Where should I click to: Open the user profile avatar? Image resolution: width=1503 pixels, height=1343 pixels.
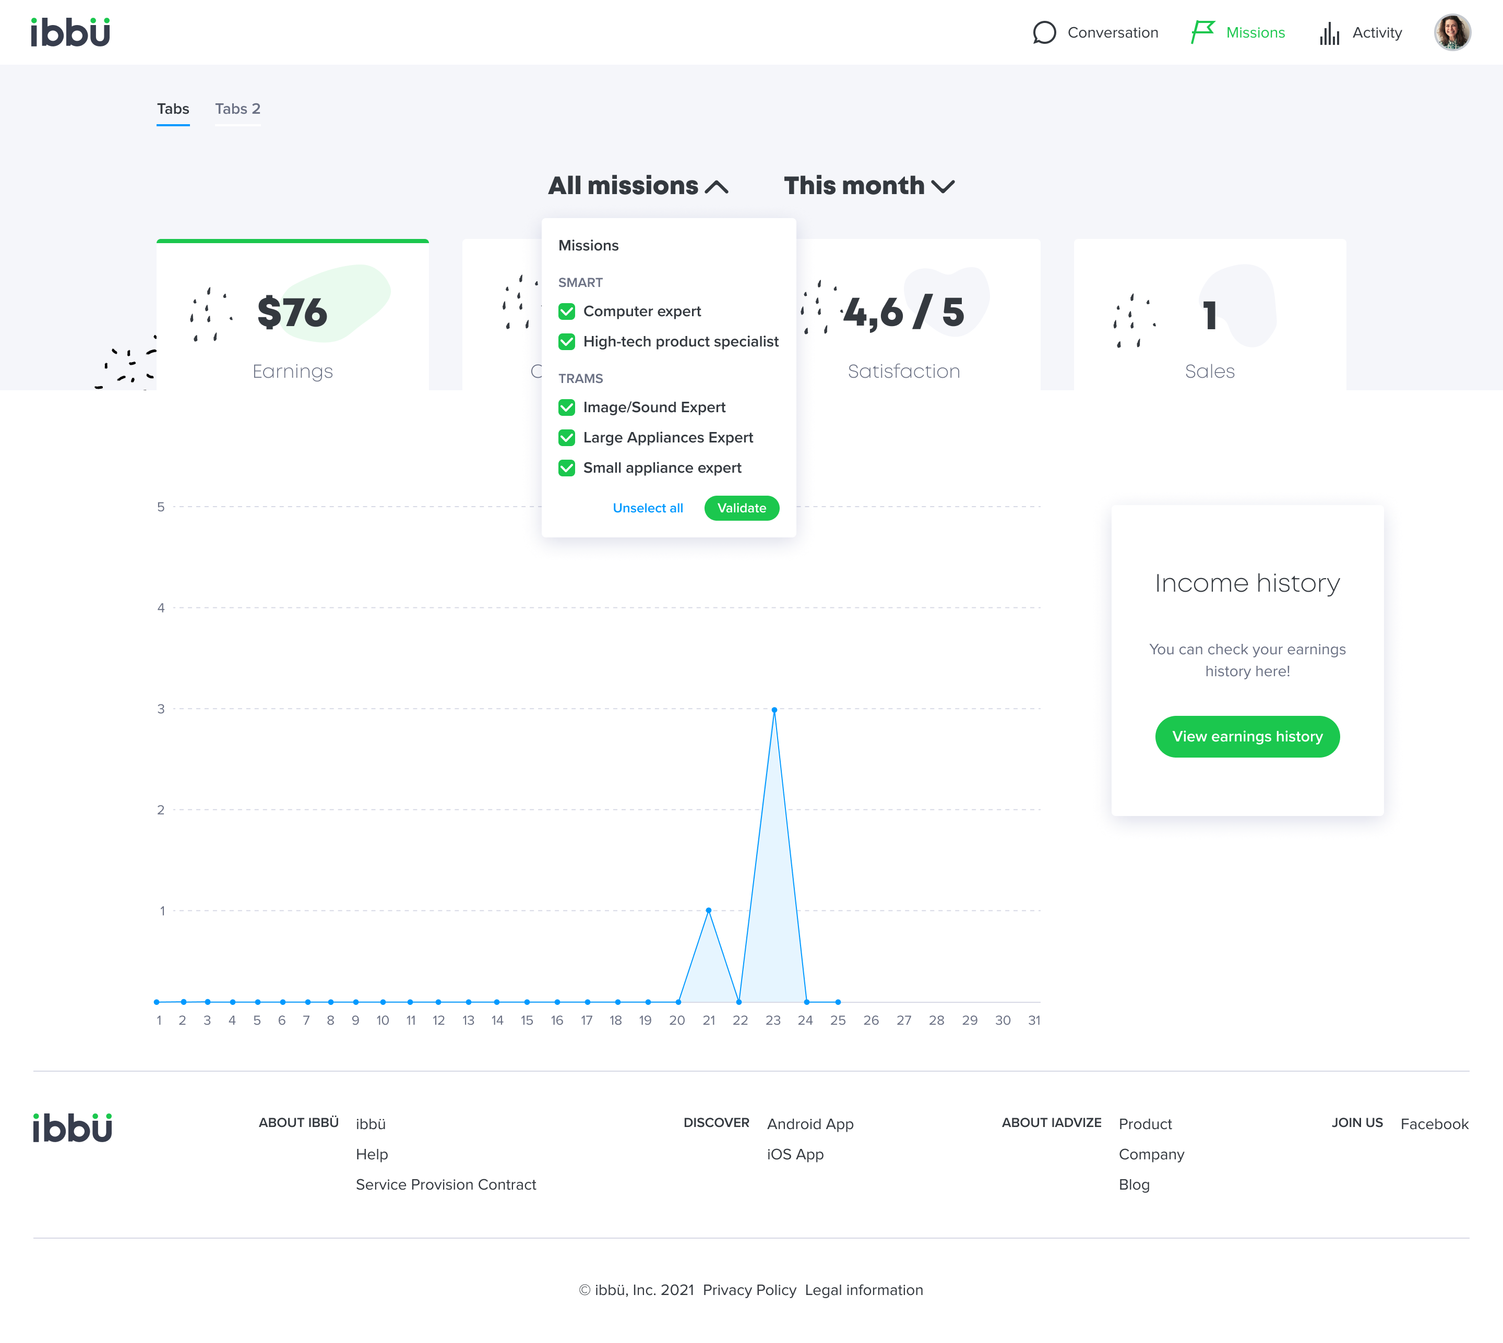click(x=1451, y=32)
